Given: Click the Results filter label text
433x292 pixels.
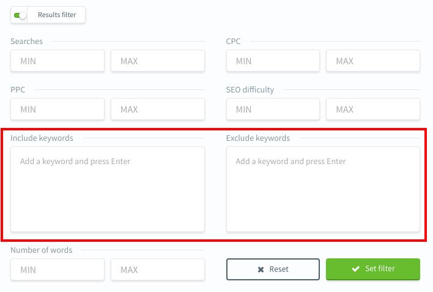Looking at the screenshot, I should 57,15.
